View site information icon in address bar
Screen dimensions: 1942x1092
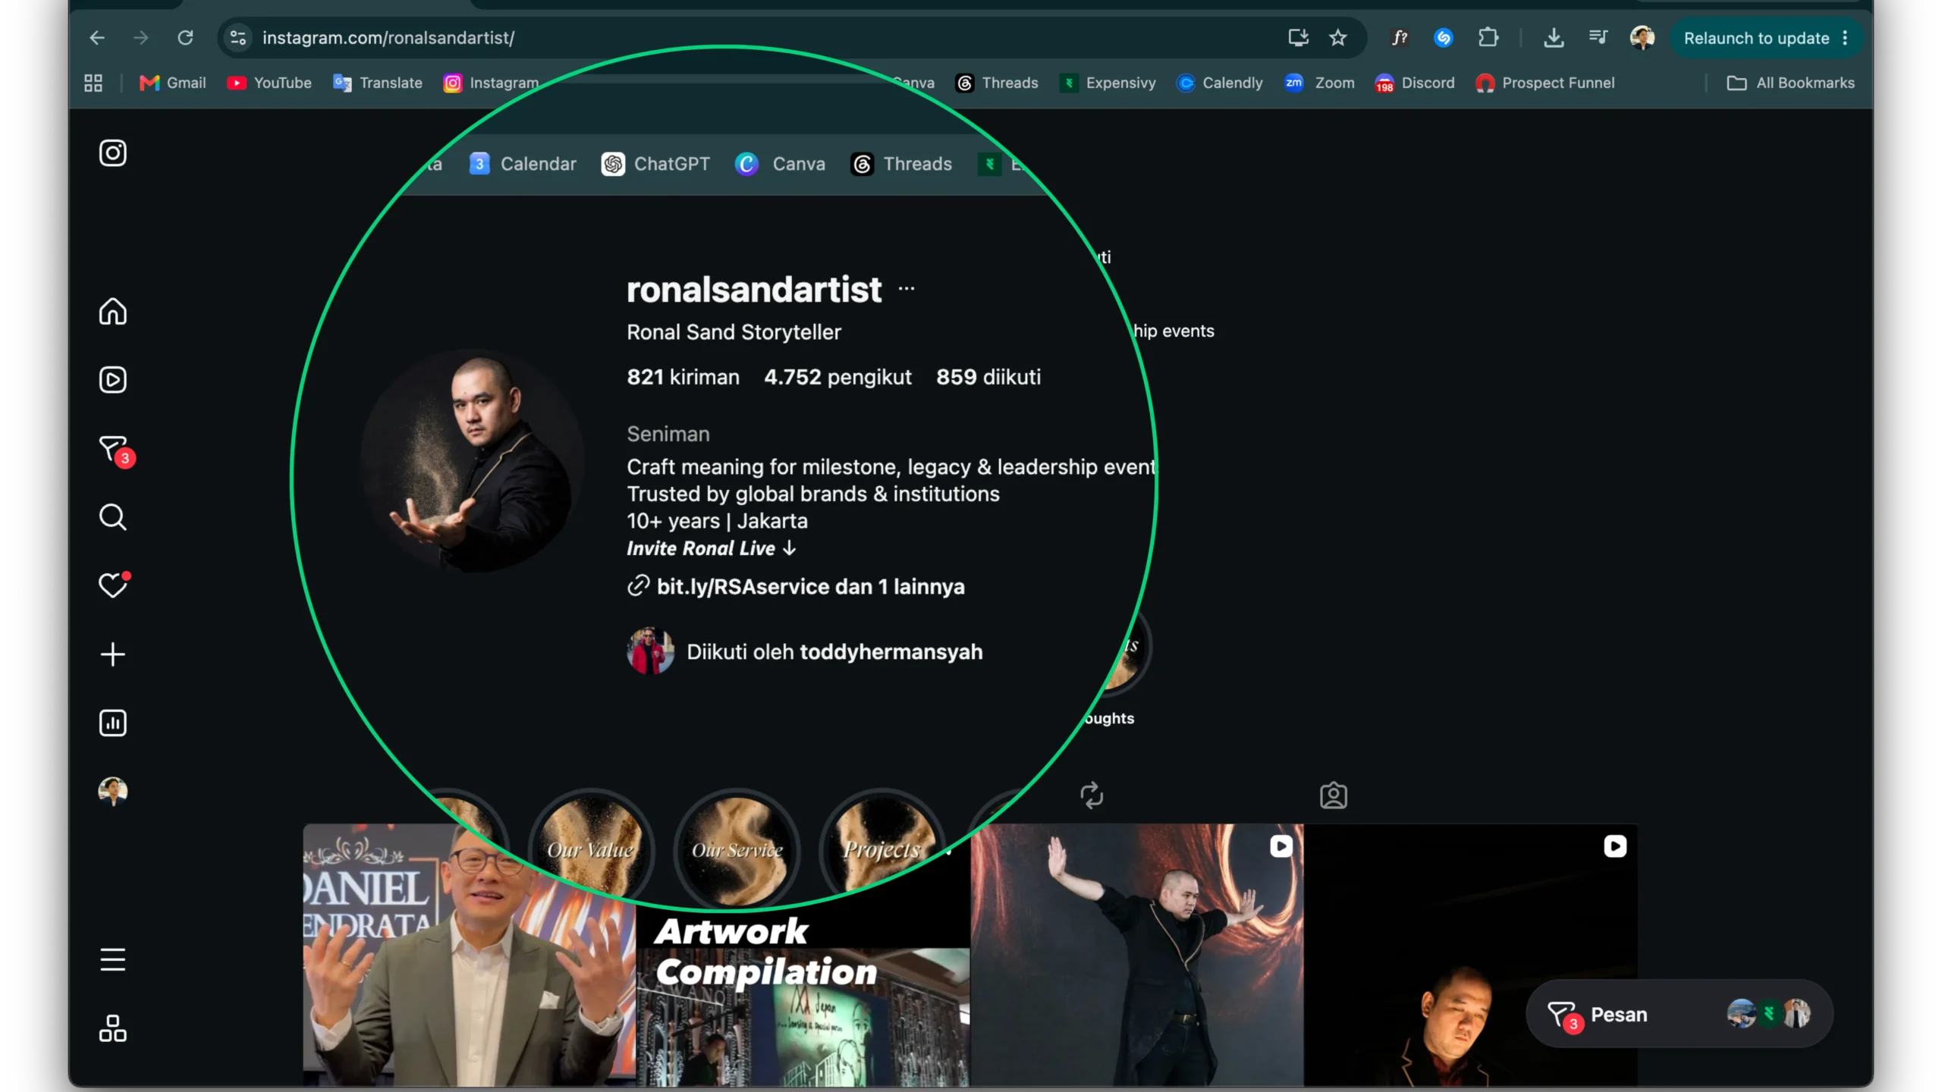tap(238, 38)
